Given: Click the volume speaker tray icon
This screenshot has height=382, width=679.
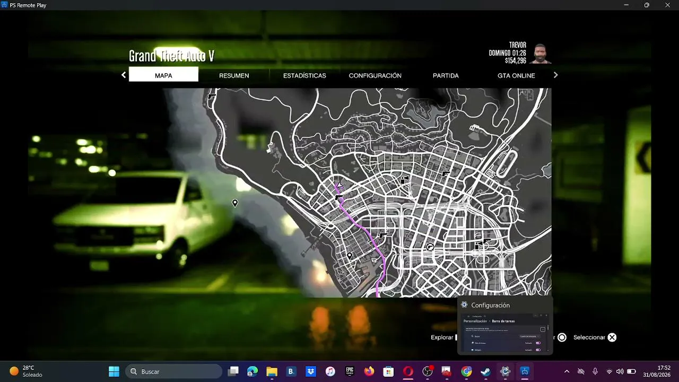Looking at the screenshot, I should [x=620, y=371].
